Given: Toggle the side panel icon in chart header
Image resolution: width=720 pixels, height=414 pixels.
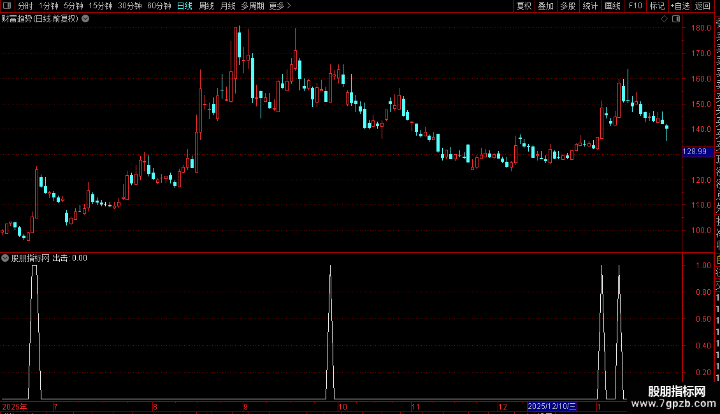Looking at the screenshot, I should click(676, 19).
